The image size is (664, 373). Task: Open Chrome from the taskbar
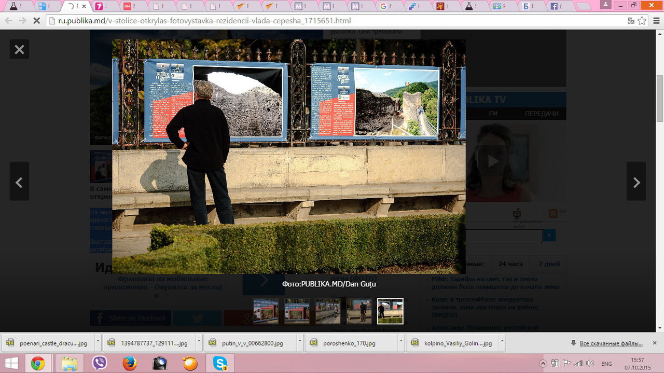(37, 363)
